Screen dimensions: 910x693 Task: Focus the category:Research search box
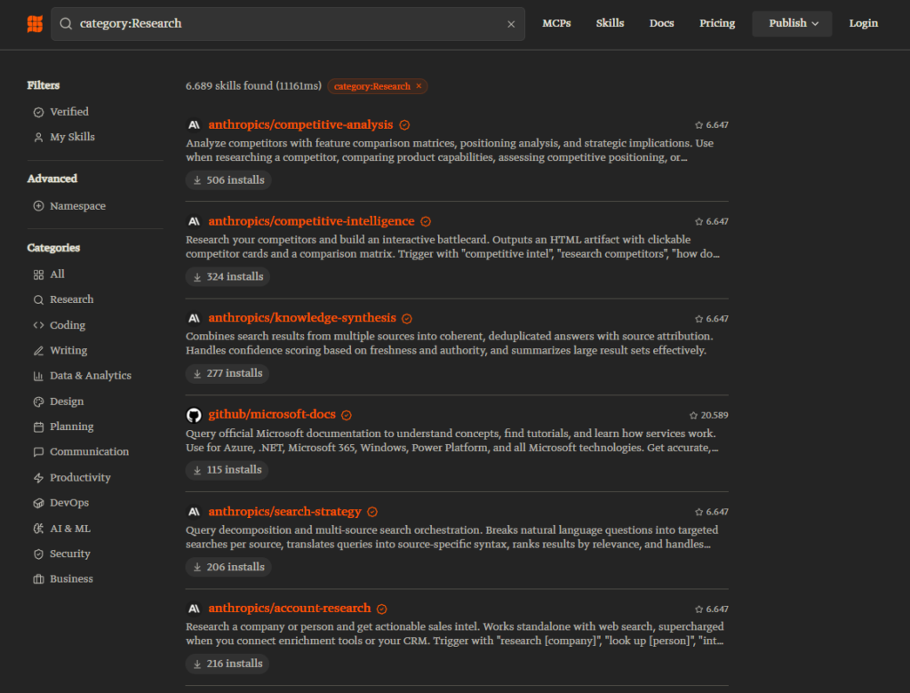click(288, 24)
